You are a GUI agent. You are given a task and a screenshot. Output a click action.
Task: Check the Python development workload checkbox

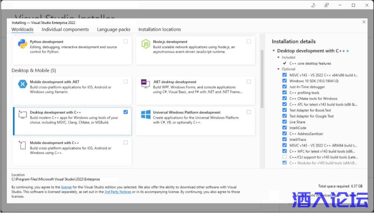125,41
